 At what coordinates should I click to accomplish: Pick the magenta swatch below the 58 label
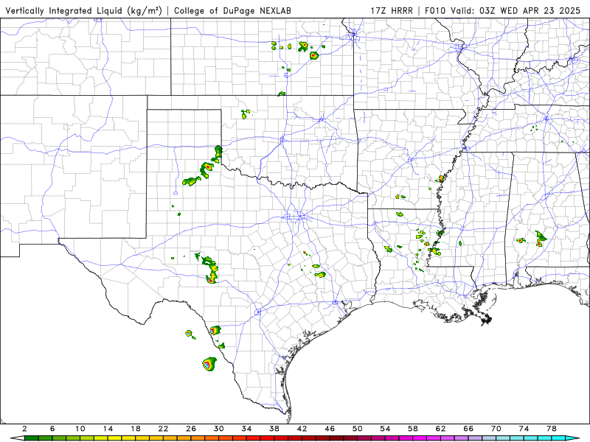[x=420, y=438]
